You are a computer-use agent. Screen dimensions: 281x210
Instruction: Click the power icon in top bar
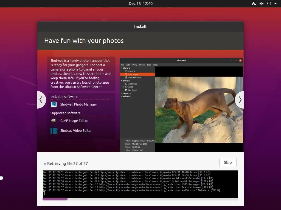pyautogui.click(x=269, y=4)
